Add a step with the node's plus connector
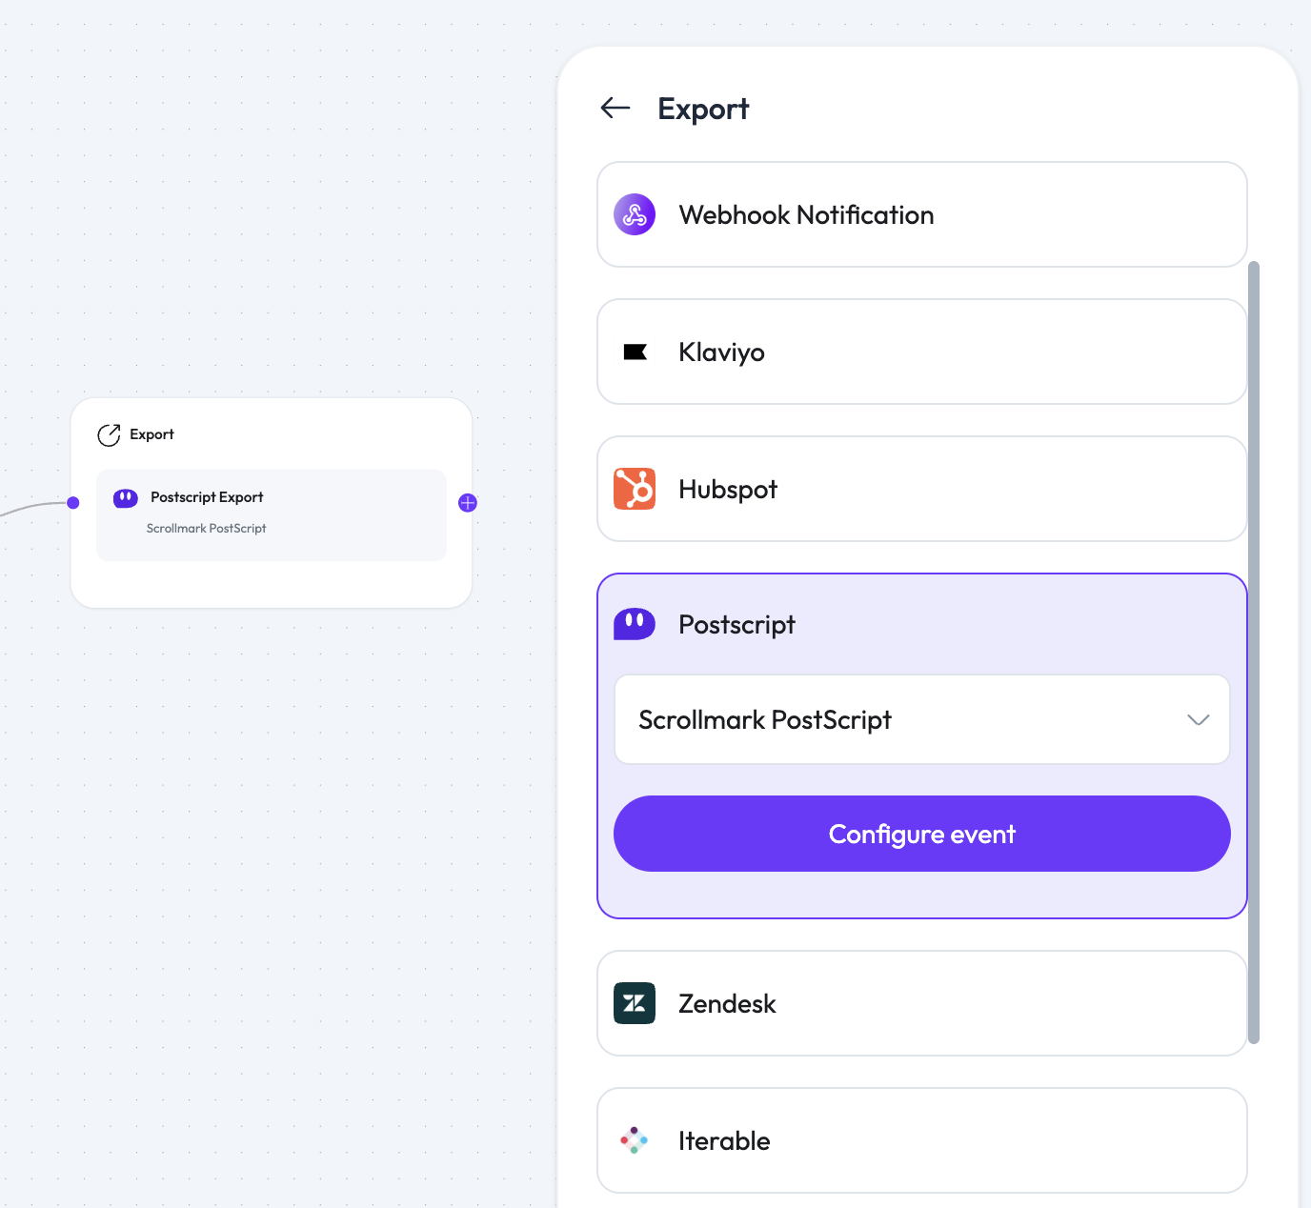 [x=468, y=503]
